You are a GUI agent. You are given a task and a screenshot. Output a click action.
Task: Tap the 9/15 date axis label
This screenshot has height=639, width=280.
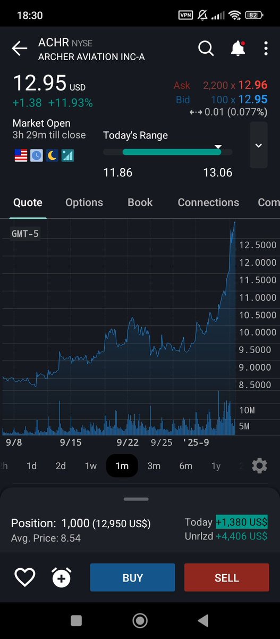coord(70,443)
